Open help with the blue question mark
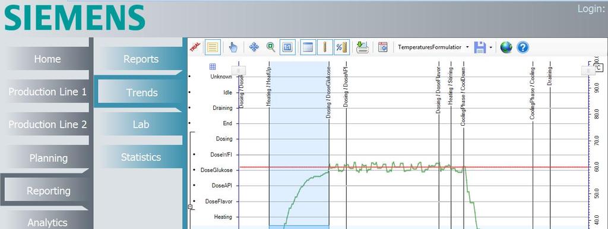The image size is (608, 229). point(522,47)
